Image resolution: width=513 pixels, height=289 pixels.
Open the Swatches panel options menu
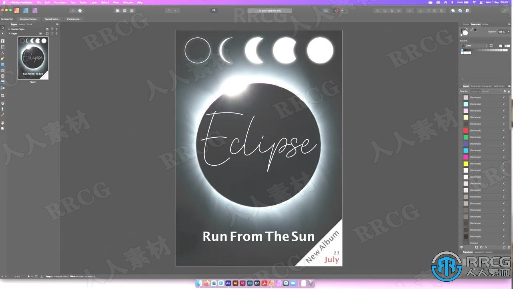pyautogui.click(x=509, y=24)
